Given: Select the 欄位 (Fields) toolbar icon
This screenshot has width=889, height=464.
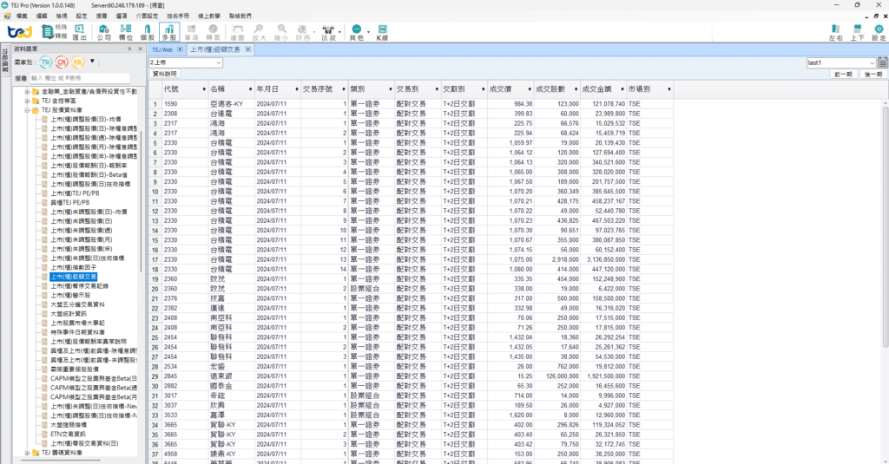Looking at the screenshot, I should tap(125, 32).
